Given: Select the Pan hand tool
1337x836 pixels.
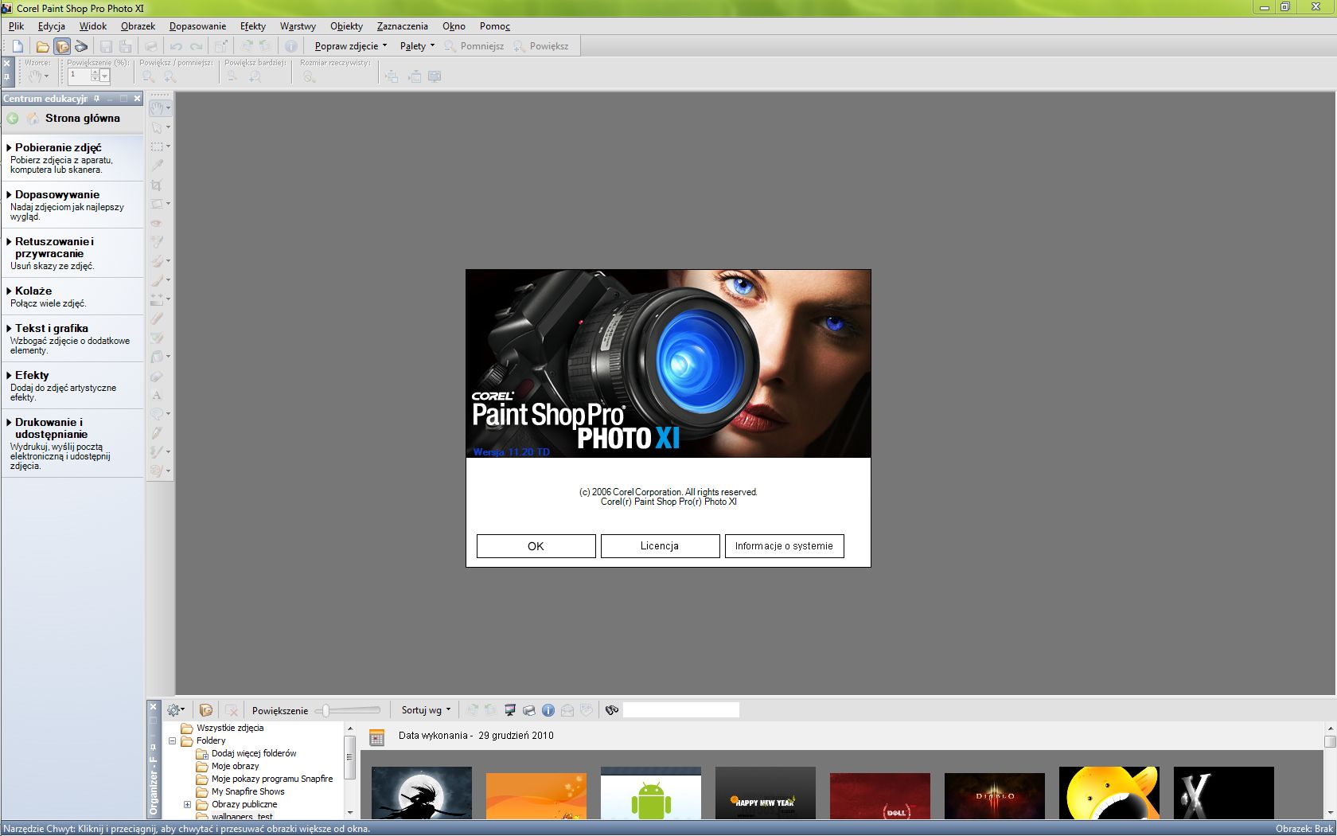Looking at the screenshot, I should pos(158,107).
